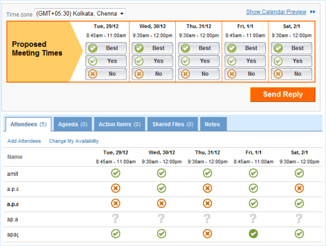Mark Sat 2/1 as Best

292,48
